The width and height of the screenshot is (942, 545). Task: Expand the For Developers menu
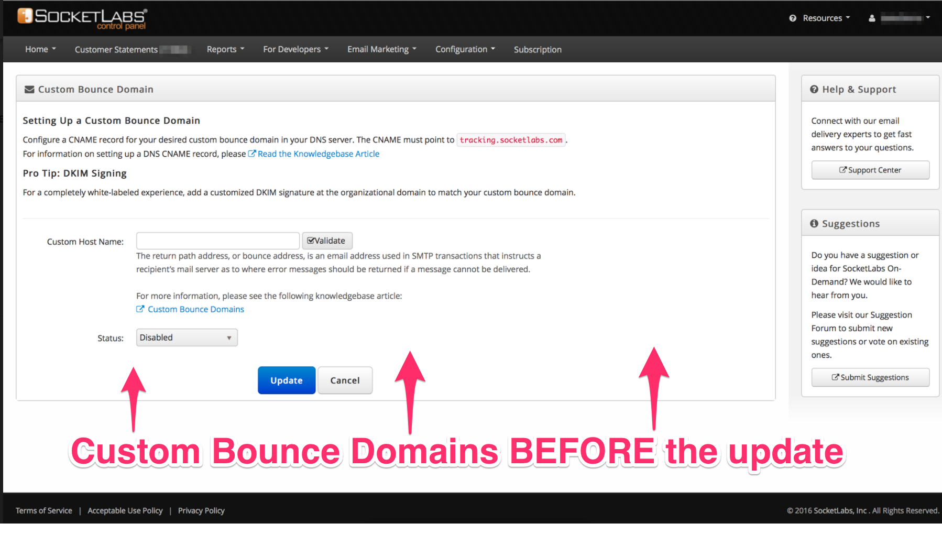(x=295, y=49)
